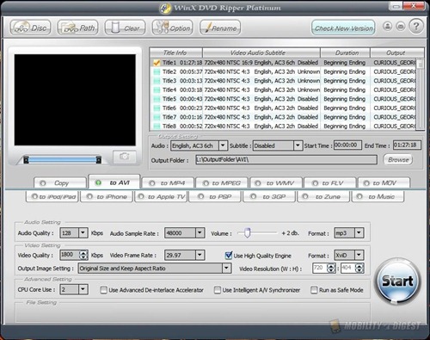
Task: Enable Use Advanced De-interlace Accelerator
Action: pos(103,290)
